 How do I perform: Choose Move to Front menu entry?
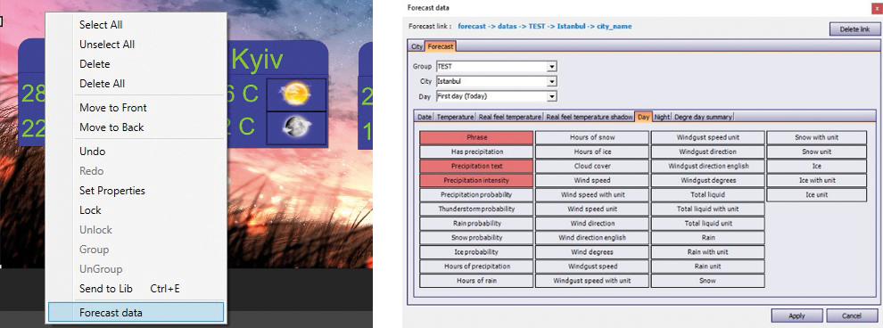(x=136, y=108)
